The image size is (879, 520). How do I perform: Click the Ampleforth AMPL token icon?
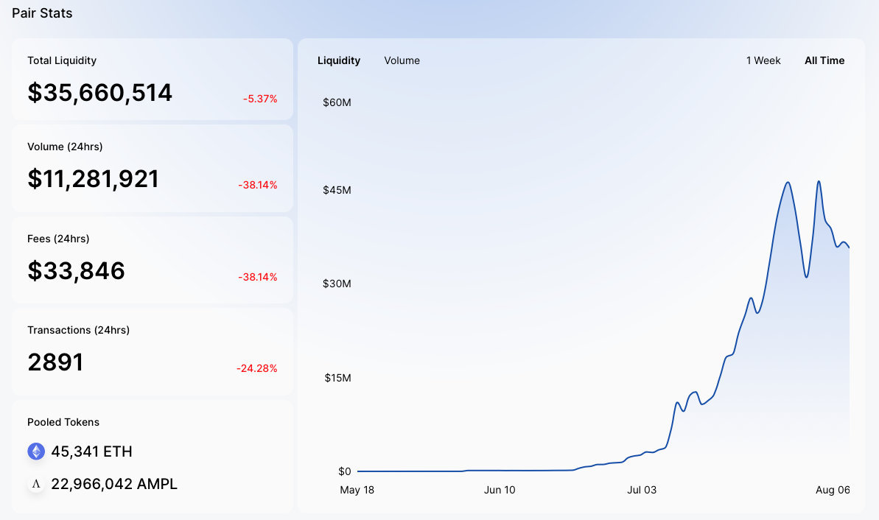point(36,484)
